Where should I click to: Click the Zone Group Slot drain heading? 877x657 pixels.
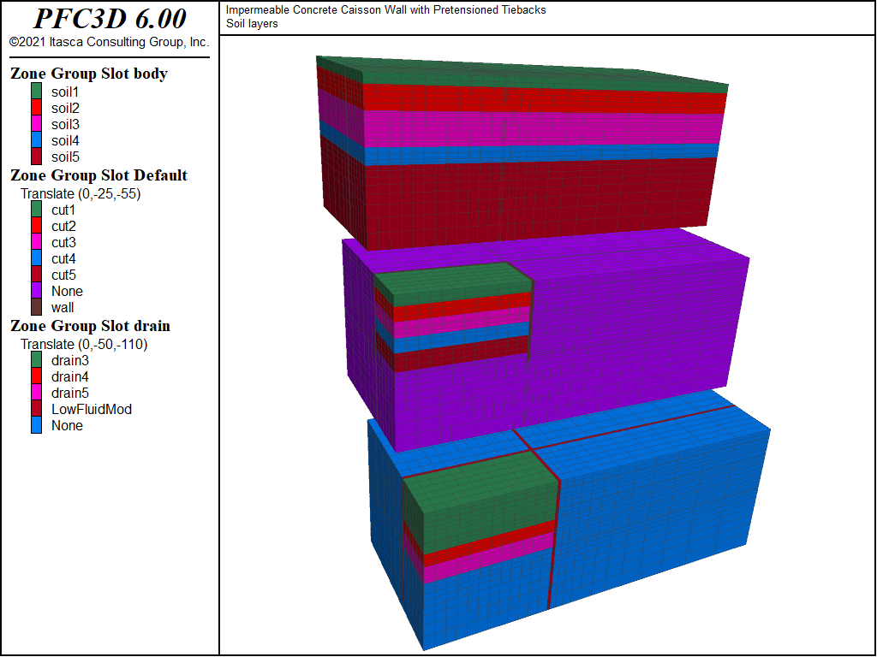point(90,326)
